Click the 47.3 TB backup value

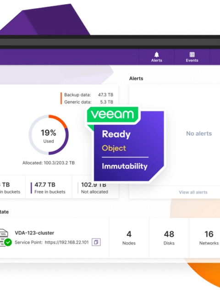point(105,94)
